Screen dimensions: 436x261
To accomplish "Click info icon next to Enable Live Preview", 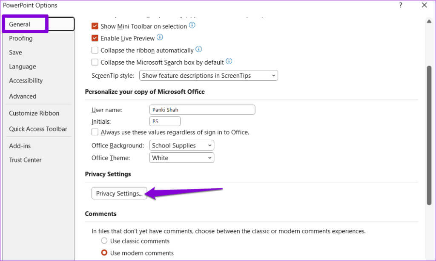I will click(x=160, y=38).
